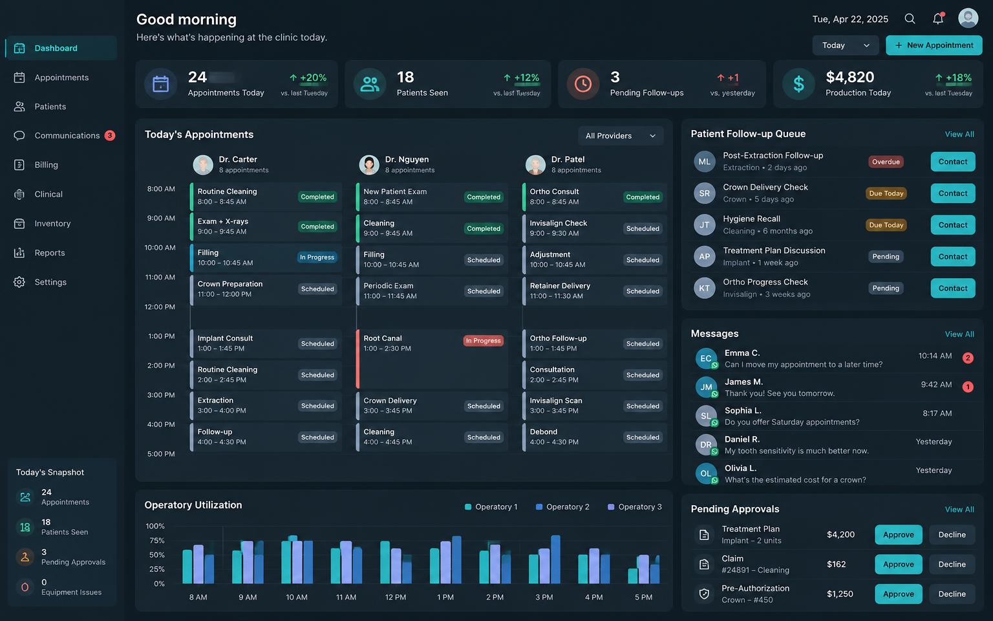Click the user profile avatar

coord(968,18)
